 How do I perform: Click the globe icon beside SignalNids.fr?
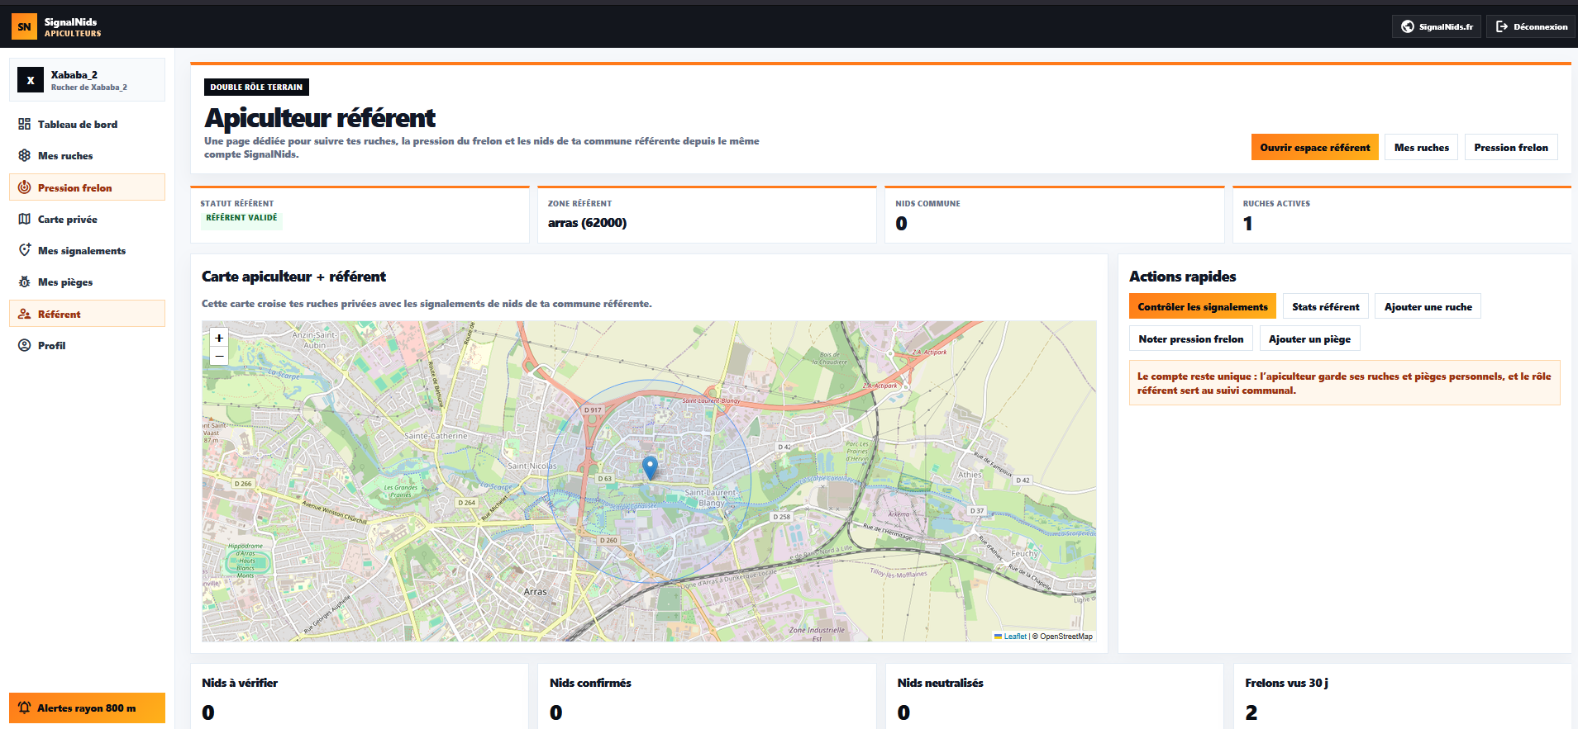pyautogui.click(x=1408, y=26)
